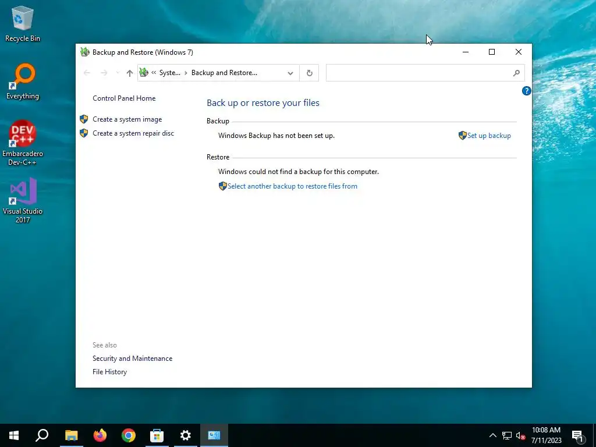Select the Visual Studio 2017 desktop icon
The width and height of the screenshot is (596, 447).
(x=23, y=200)
